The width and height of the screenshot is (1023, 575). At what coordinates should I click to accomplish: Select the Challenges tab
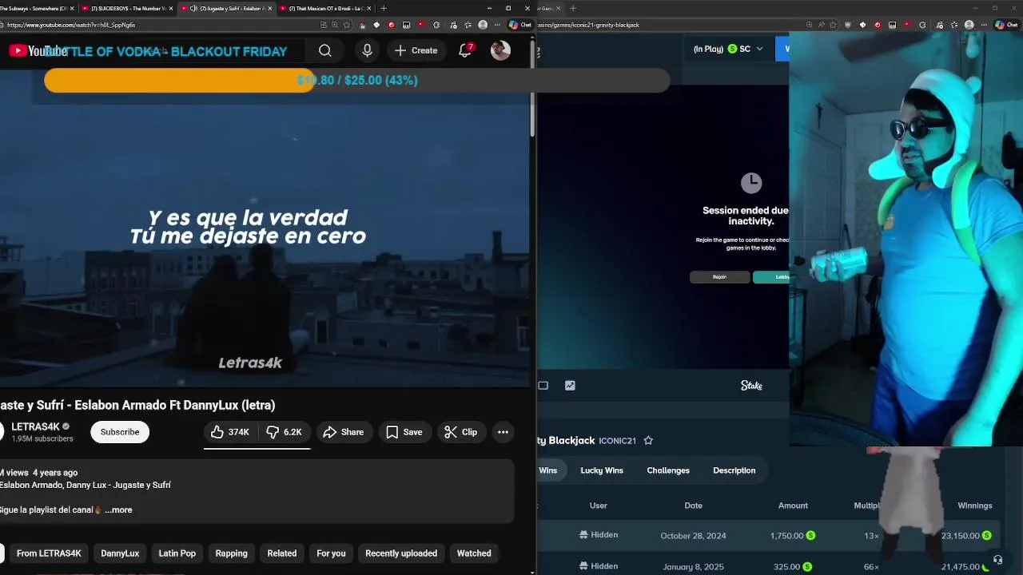coord(668,470)
